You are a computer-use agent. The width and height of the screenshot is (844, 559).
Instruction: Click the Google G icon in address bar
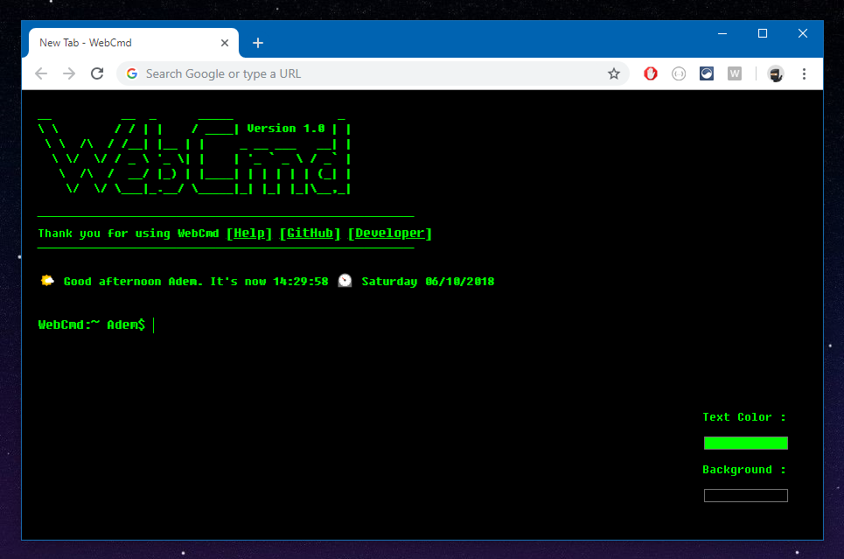pos(132,73)
